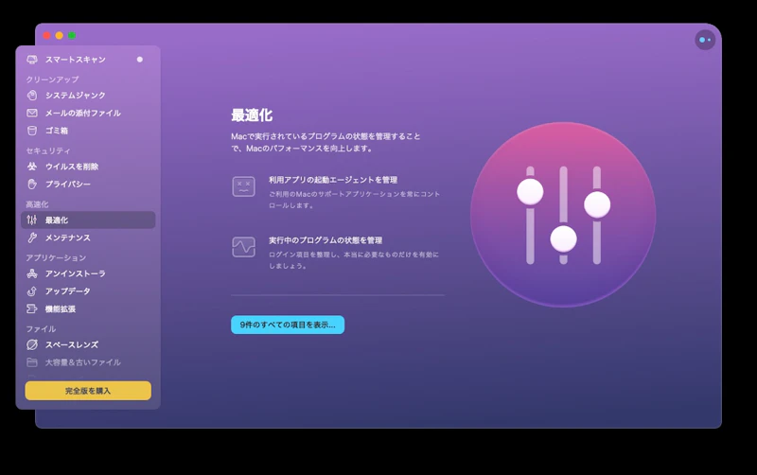Viewport: 757px width, 475px height.
Task: Select 機能拡張 in sidebar
Action: point(88,309)
